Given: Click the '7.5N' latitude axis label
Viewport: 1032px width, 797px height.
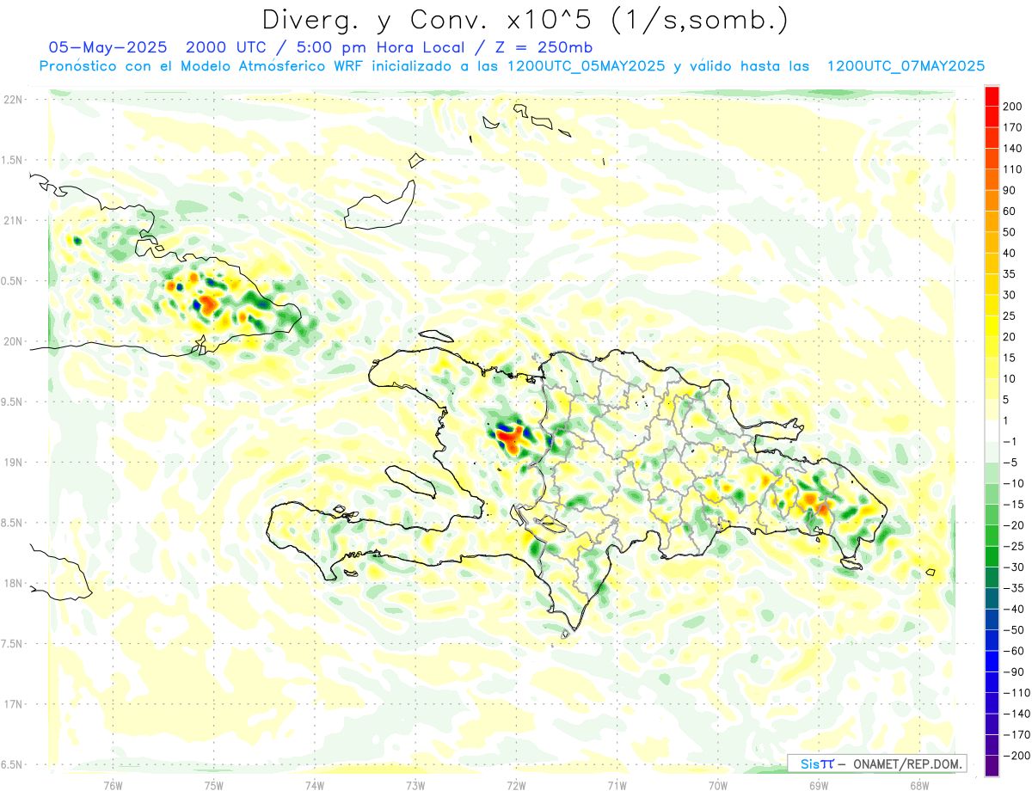Looking at the screenshot, I should point(12,644).
